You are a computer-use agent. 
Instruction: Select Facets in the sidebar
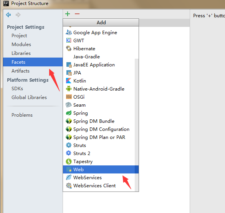click(33, 62)
